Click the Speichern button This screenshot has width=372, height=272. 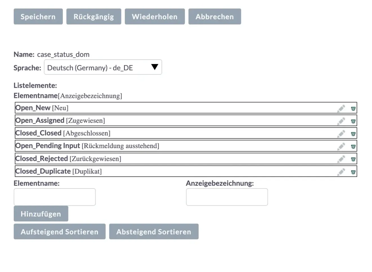click(x=38, y=16)
